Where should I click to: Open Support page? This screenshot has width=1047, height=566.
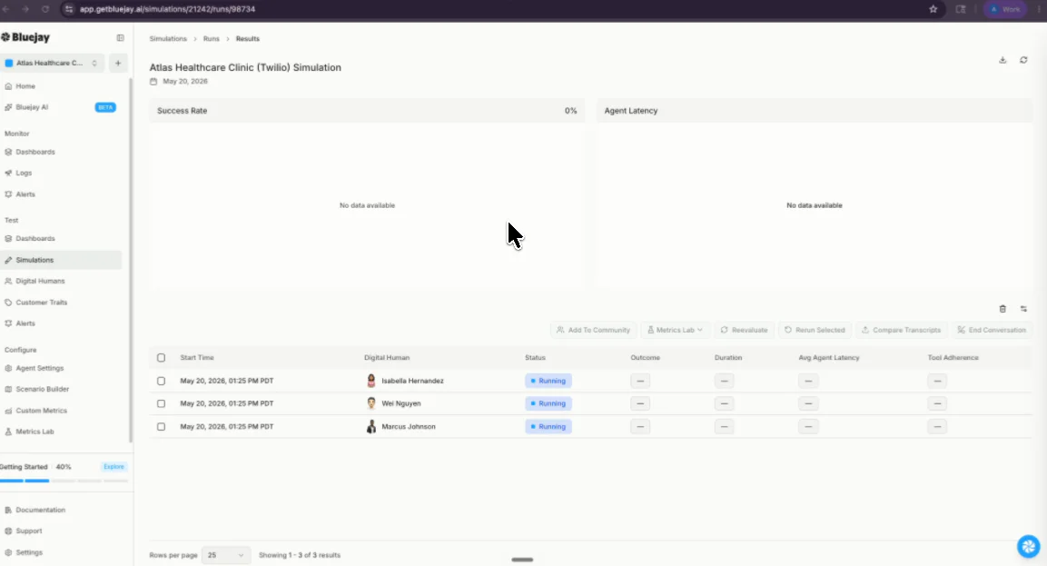[x=29, y=531]
